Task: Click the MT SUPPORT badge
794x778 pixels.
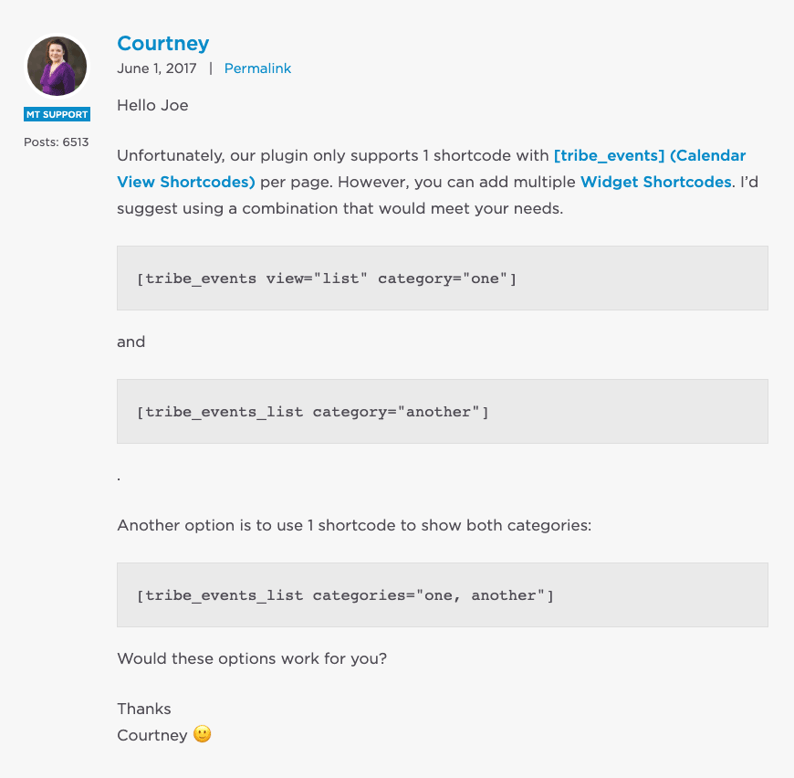Action: (x=57, y=114)
